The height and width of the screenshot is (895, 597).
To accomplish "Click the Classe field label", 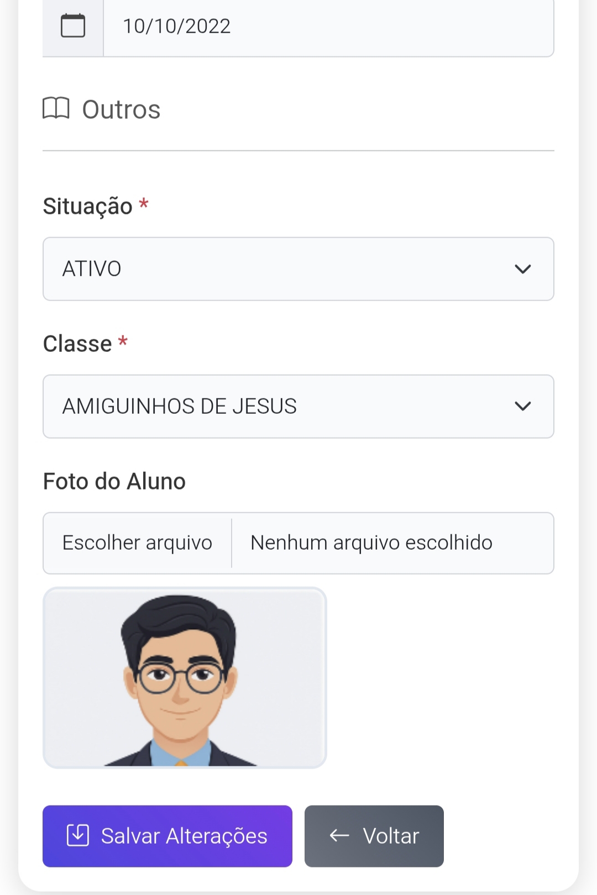I will tap(77, 344).
